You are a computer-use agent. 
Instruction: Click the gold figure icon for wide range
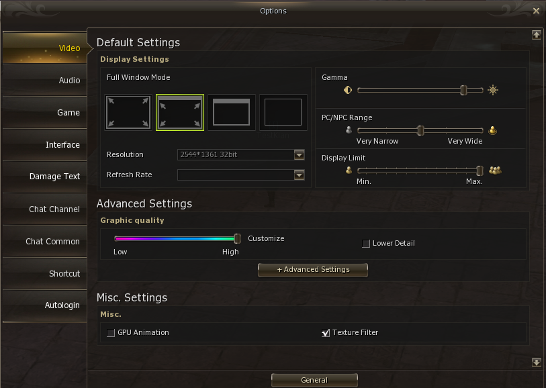tap(492, 131)
